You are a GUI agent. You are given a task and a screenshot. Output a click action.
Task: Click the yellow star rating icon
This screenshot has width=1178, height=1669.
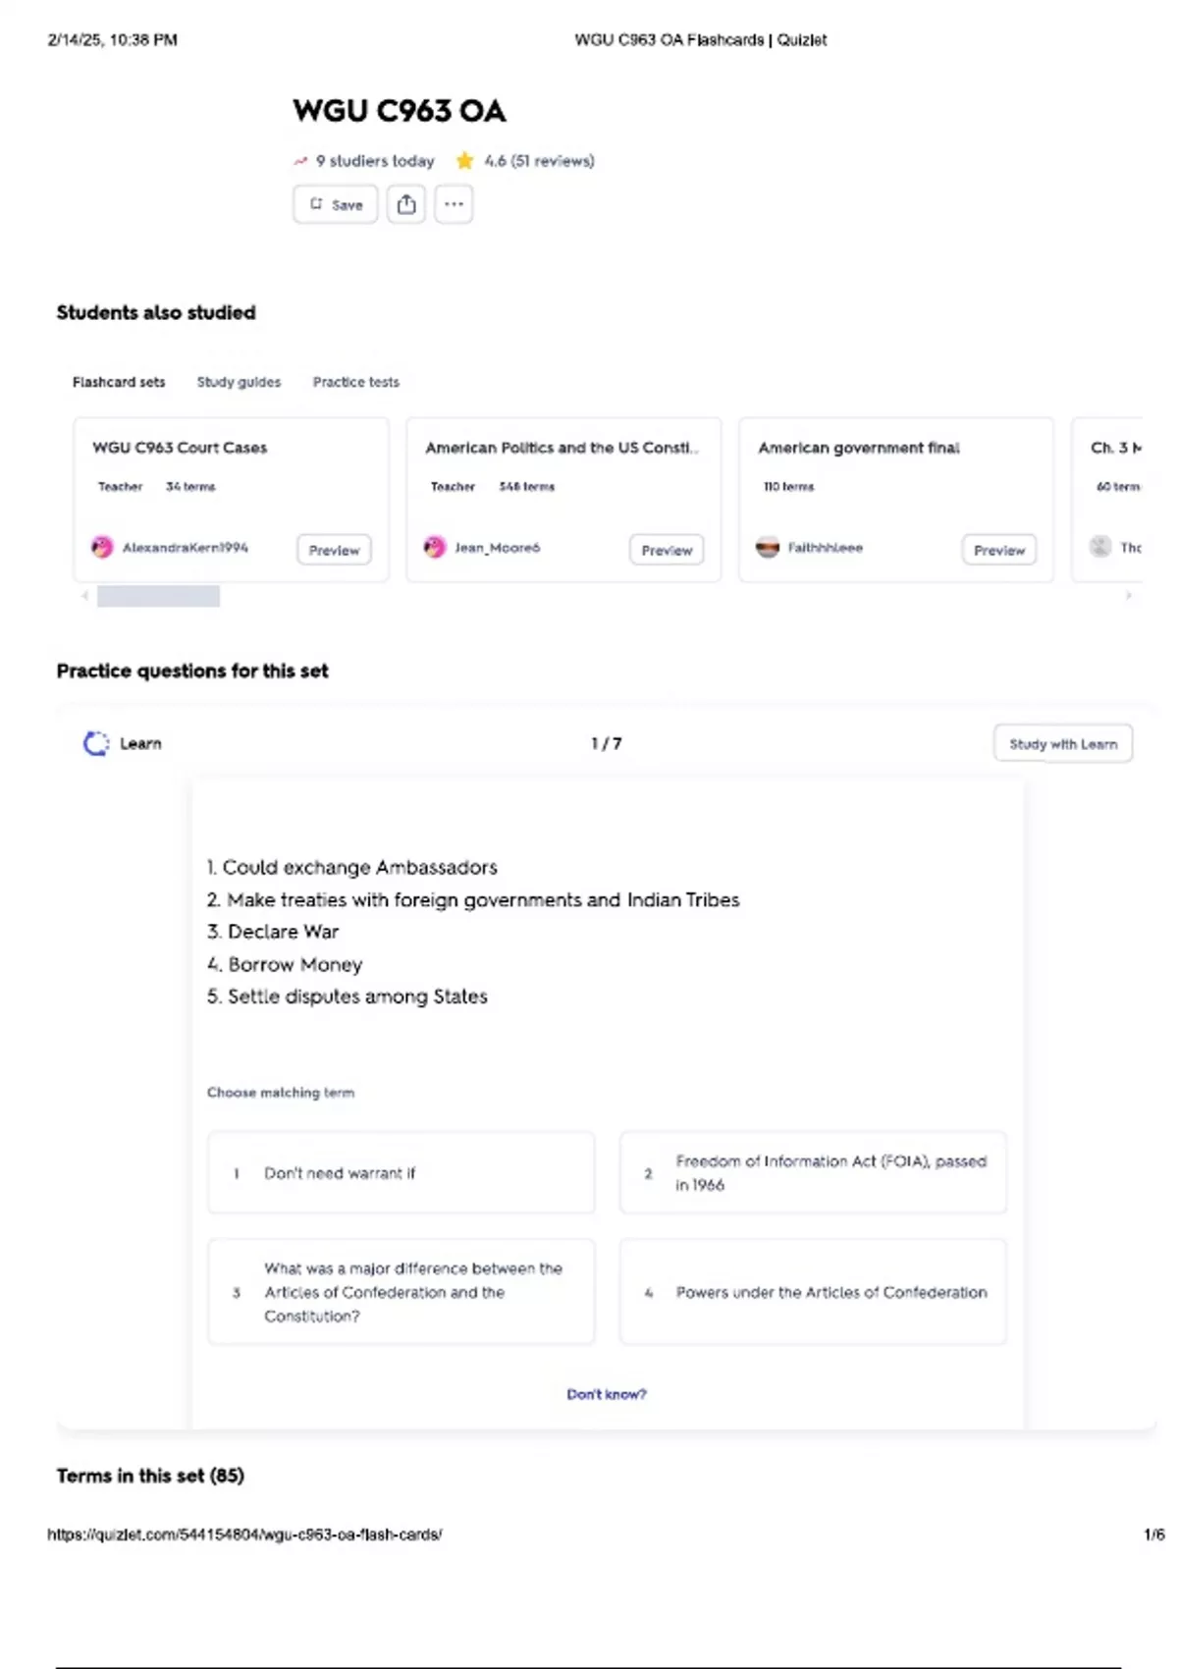tap(464, 161)
